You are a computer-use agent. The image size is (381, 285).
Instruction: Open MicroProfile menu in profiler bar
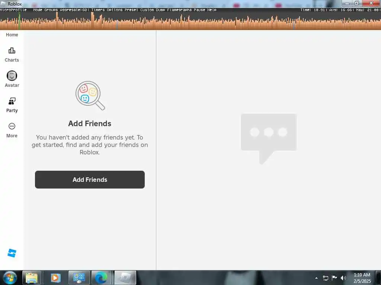13,10
